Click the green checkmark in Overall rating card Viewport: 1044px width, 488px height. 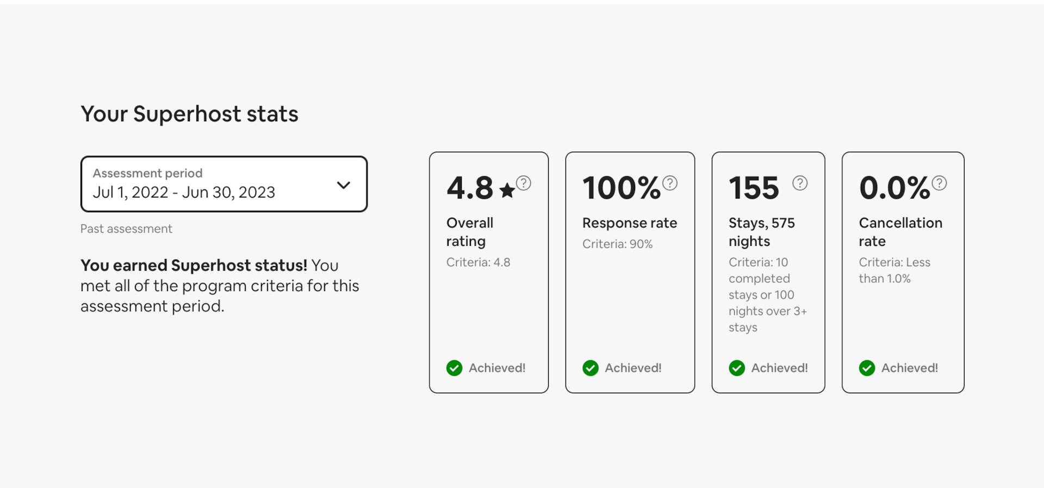pyautogui.click(x=455, y=368)
